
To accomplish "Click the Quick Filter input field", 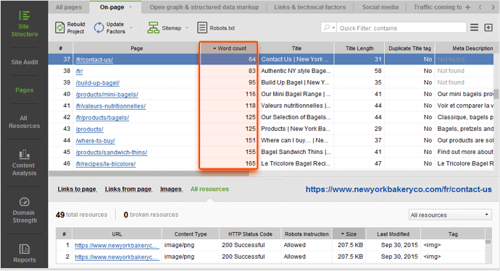I will click(401, 28).
